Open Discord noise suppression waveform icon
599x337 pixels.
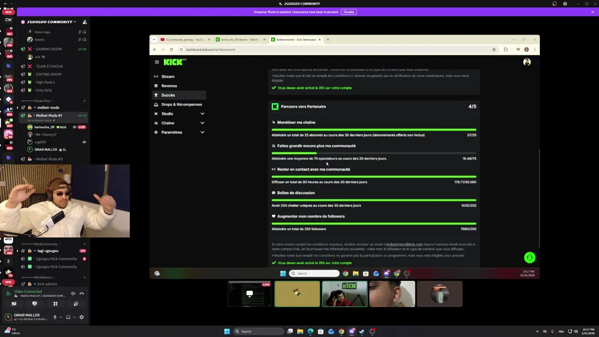tap(73, 293)
